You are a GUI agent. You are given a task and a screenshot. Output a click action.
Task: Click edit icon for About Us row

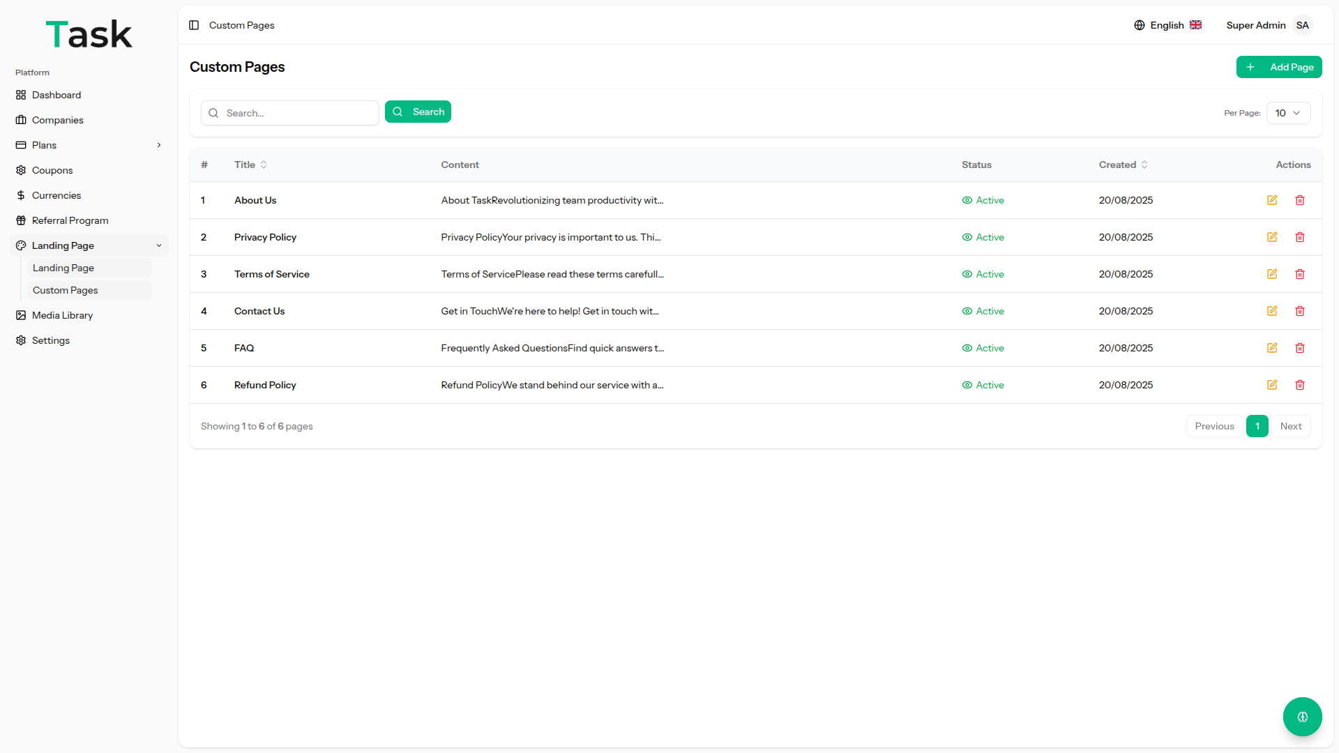coord(1272,200)
